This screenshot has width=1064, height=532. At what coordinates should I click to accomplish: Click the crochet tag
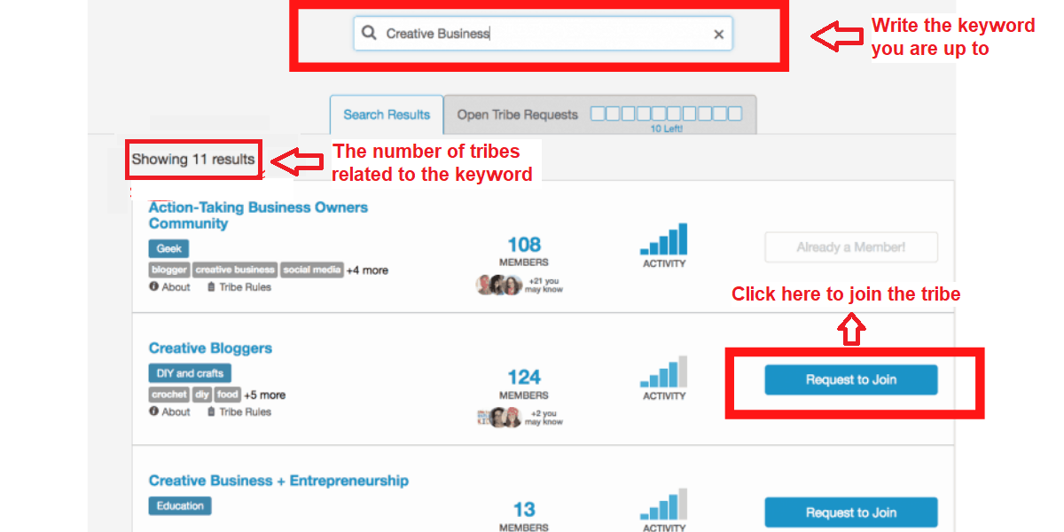(x=169, y=395)
